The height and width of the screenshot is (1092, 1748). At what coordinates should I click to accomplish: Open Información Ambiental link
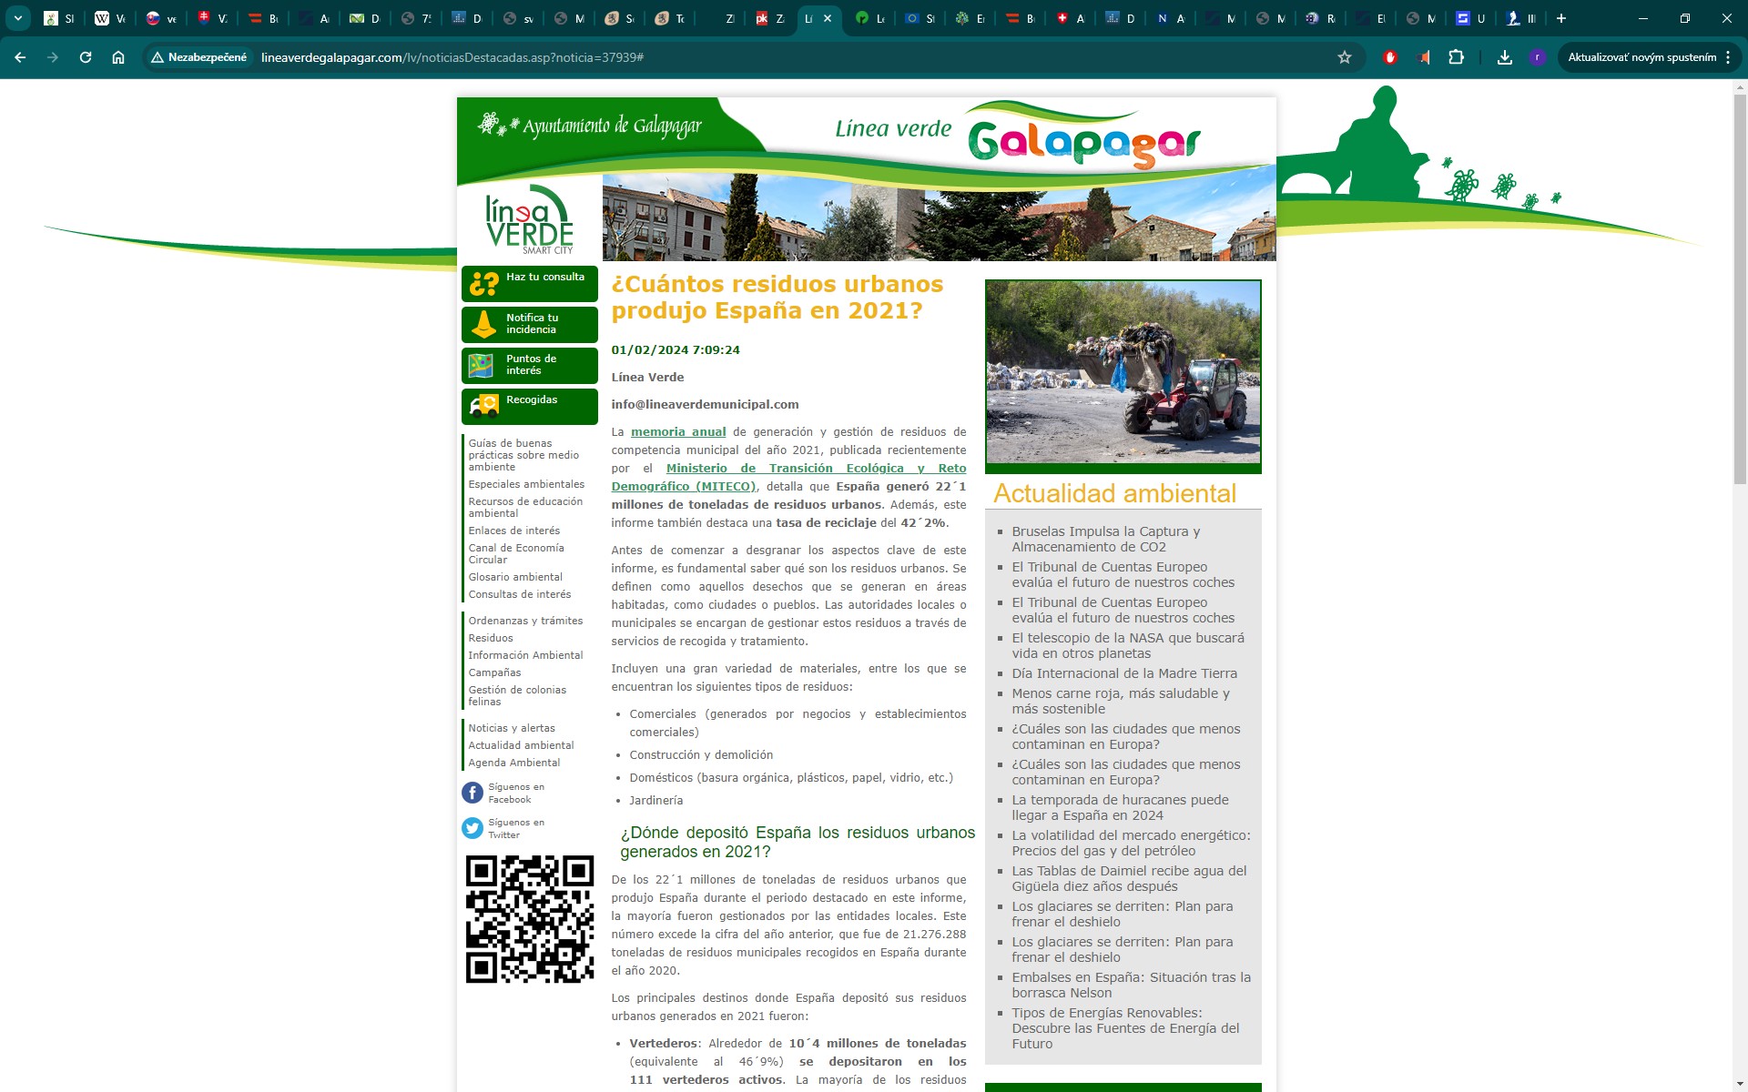525,655
